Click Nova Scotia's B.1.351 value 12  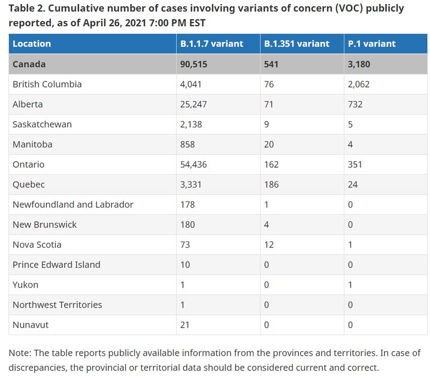[269, 245]
